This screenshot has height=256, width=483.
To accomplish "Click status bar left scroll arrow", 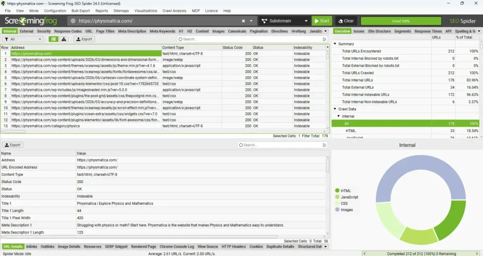I will click(365, 254).
